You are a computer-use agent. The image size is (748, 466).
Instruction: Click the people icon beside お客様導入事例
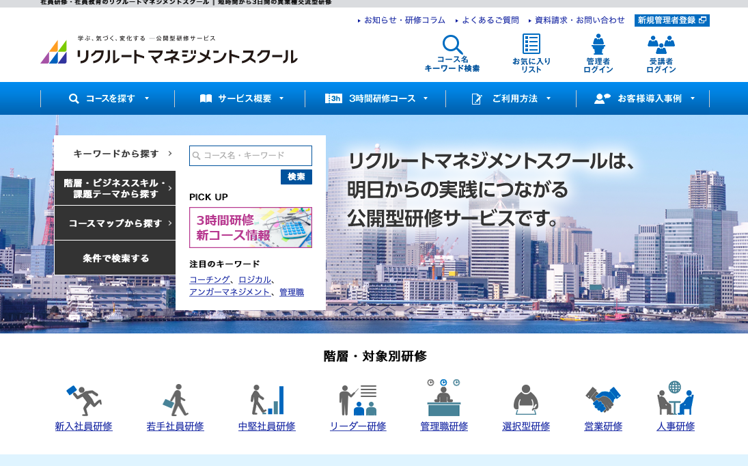[x=602, y=98]
